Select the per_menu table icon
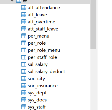This screenshot has height=110, width=112. point(24,36)
